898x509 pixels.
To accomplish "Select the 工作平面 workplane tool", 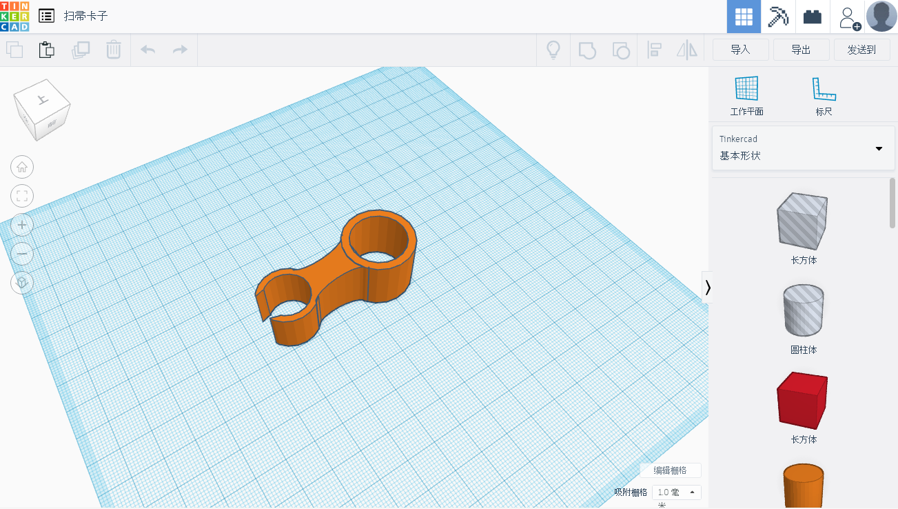I will (x=746, y=96).
